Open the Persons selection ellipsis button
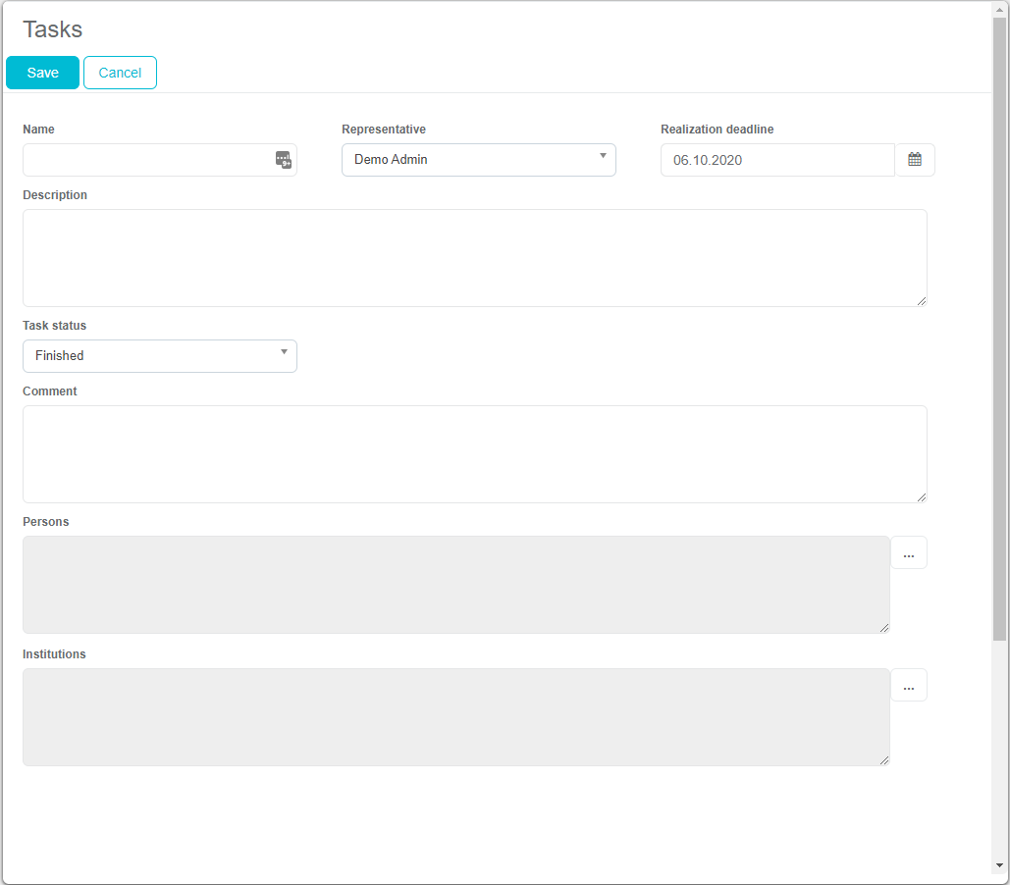Viewport: 1010px width, 885px height. 908,553
